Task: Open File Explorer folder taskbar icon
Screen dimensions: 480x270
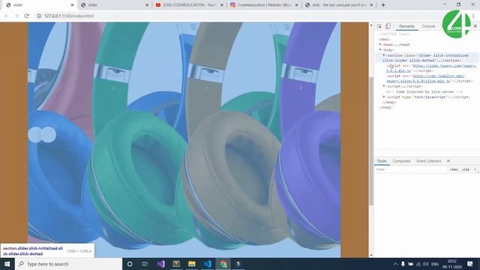Action: 192,264
